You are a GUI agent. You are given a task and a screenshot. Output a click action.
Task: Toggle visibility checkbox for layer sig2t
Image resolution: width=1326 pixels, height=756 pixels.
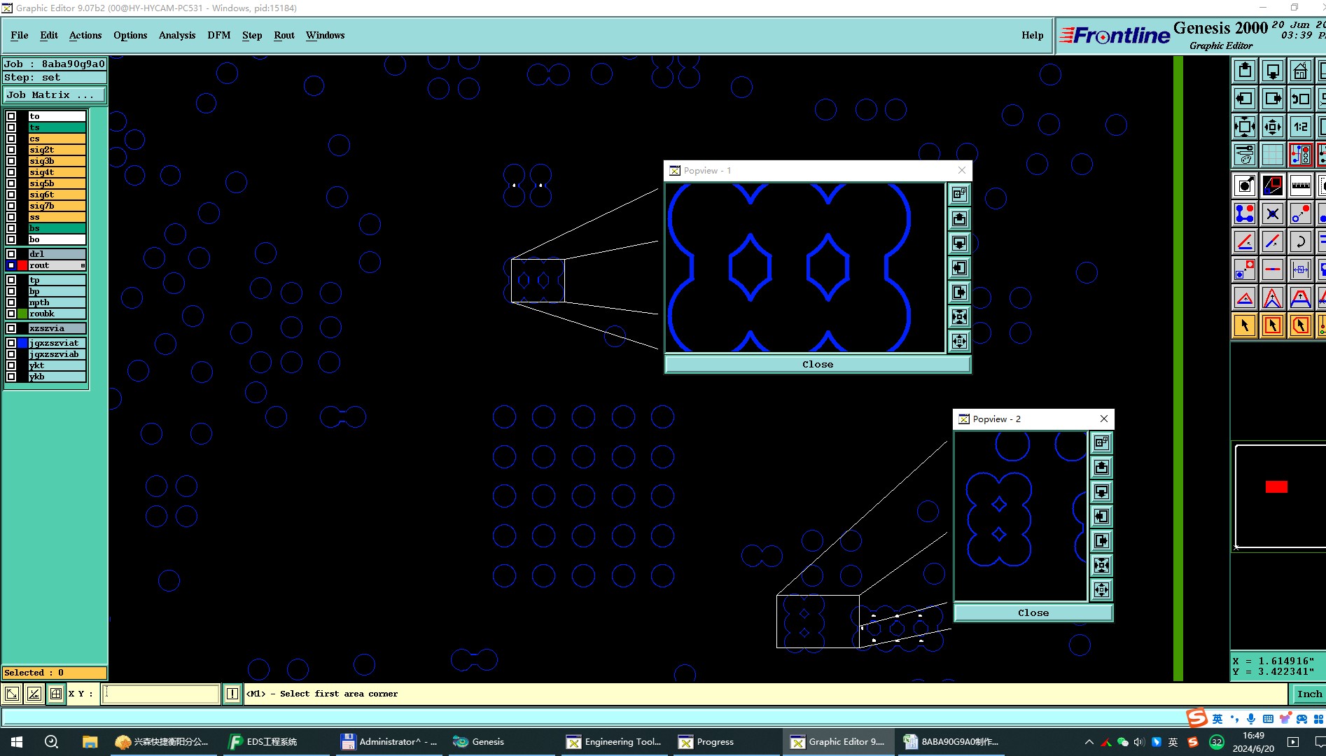(x=11, y=150)
